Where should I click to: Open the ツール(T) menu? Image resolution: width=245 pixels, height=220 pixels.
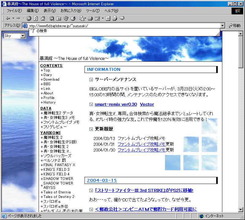pos(93,11)
